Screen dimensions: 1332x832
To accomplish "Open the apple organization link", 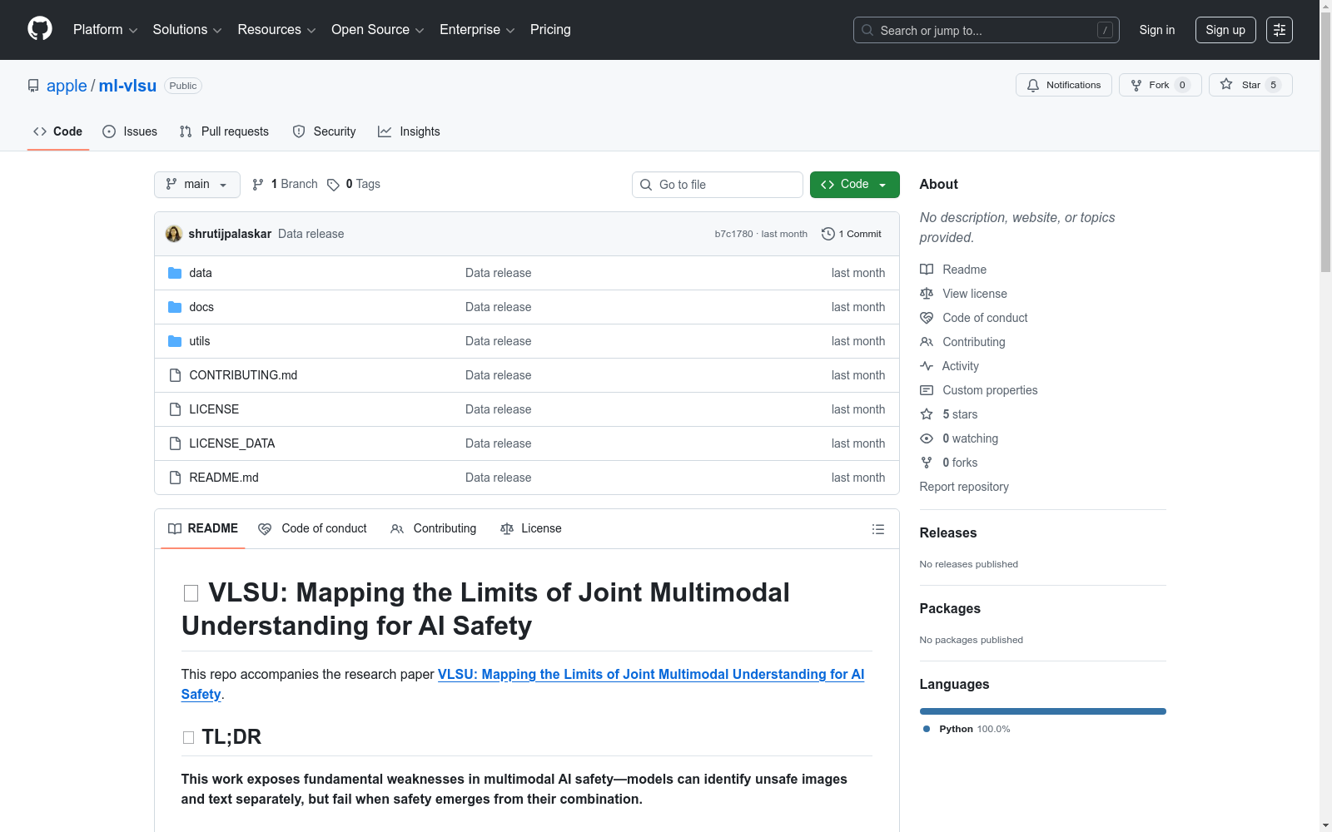I will [67, 86].
